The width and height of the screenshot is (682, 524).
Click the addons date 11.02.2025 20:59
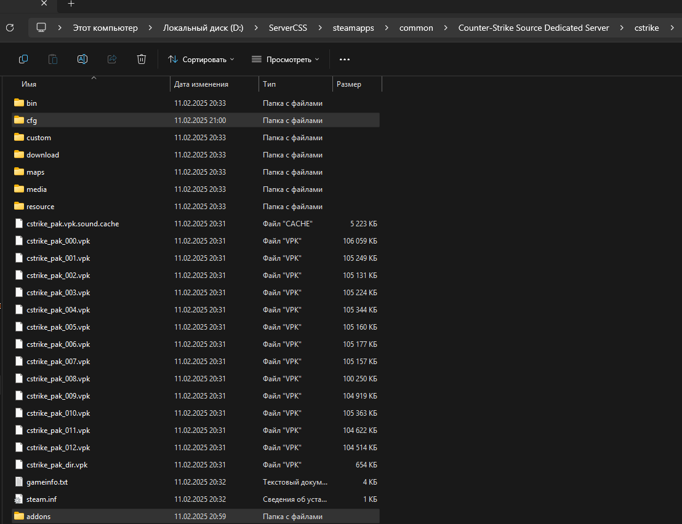(200, 517)
